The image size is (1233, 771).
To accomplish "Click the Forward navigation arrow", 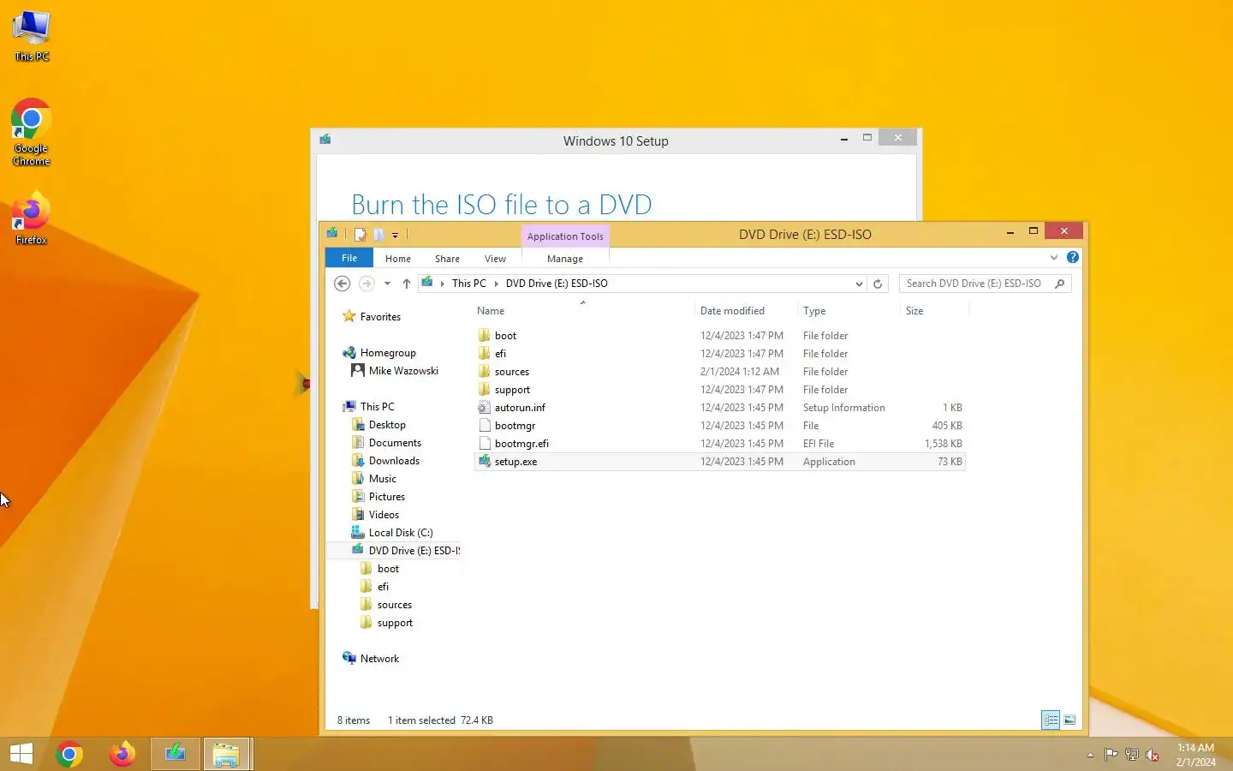I will click(366, 284).
